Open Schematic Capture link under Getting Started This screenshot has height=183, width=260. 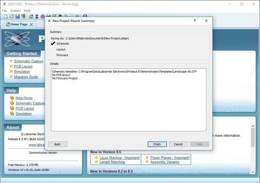28,61
